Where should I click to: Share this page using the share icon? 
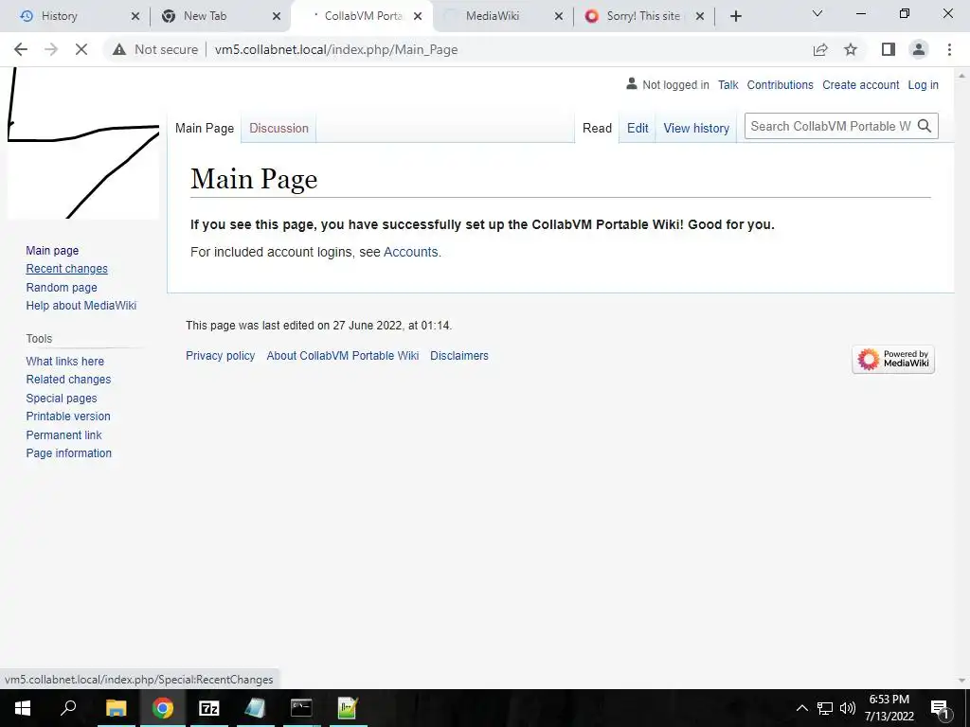pos(820,49)
